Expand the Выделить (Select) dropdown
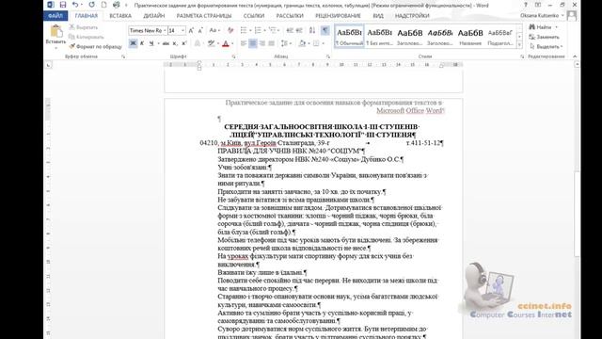The height and width of the screenshot is (339, 602). pos(562,46)
